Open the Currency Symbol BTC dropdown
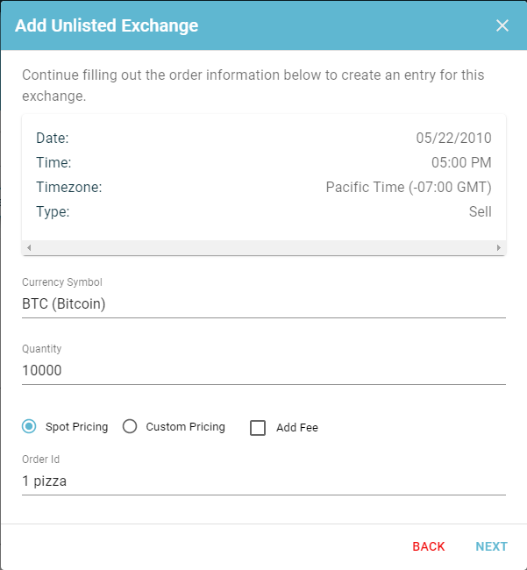This screenshot has height=570, width=527. point(264,304)
